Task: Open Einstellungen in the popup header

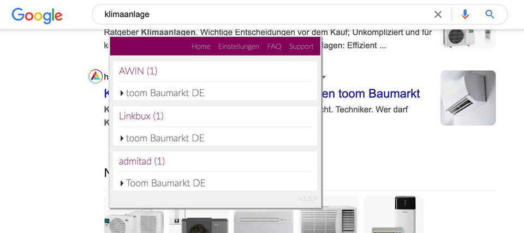Action: pyautogui.click(x=239, y=47)
